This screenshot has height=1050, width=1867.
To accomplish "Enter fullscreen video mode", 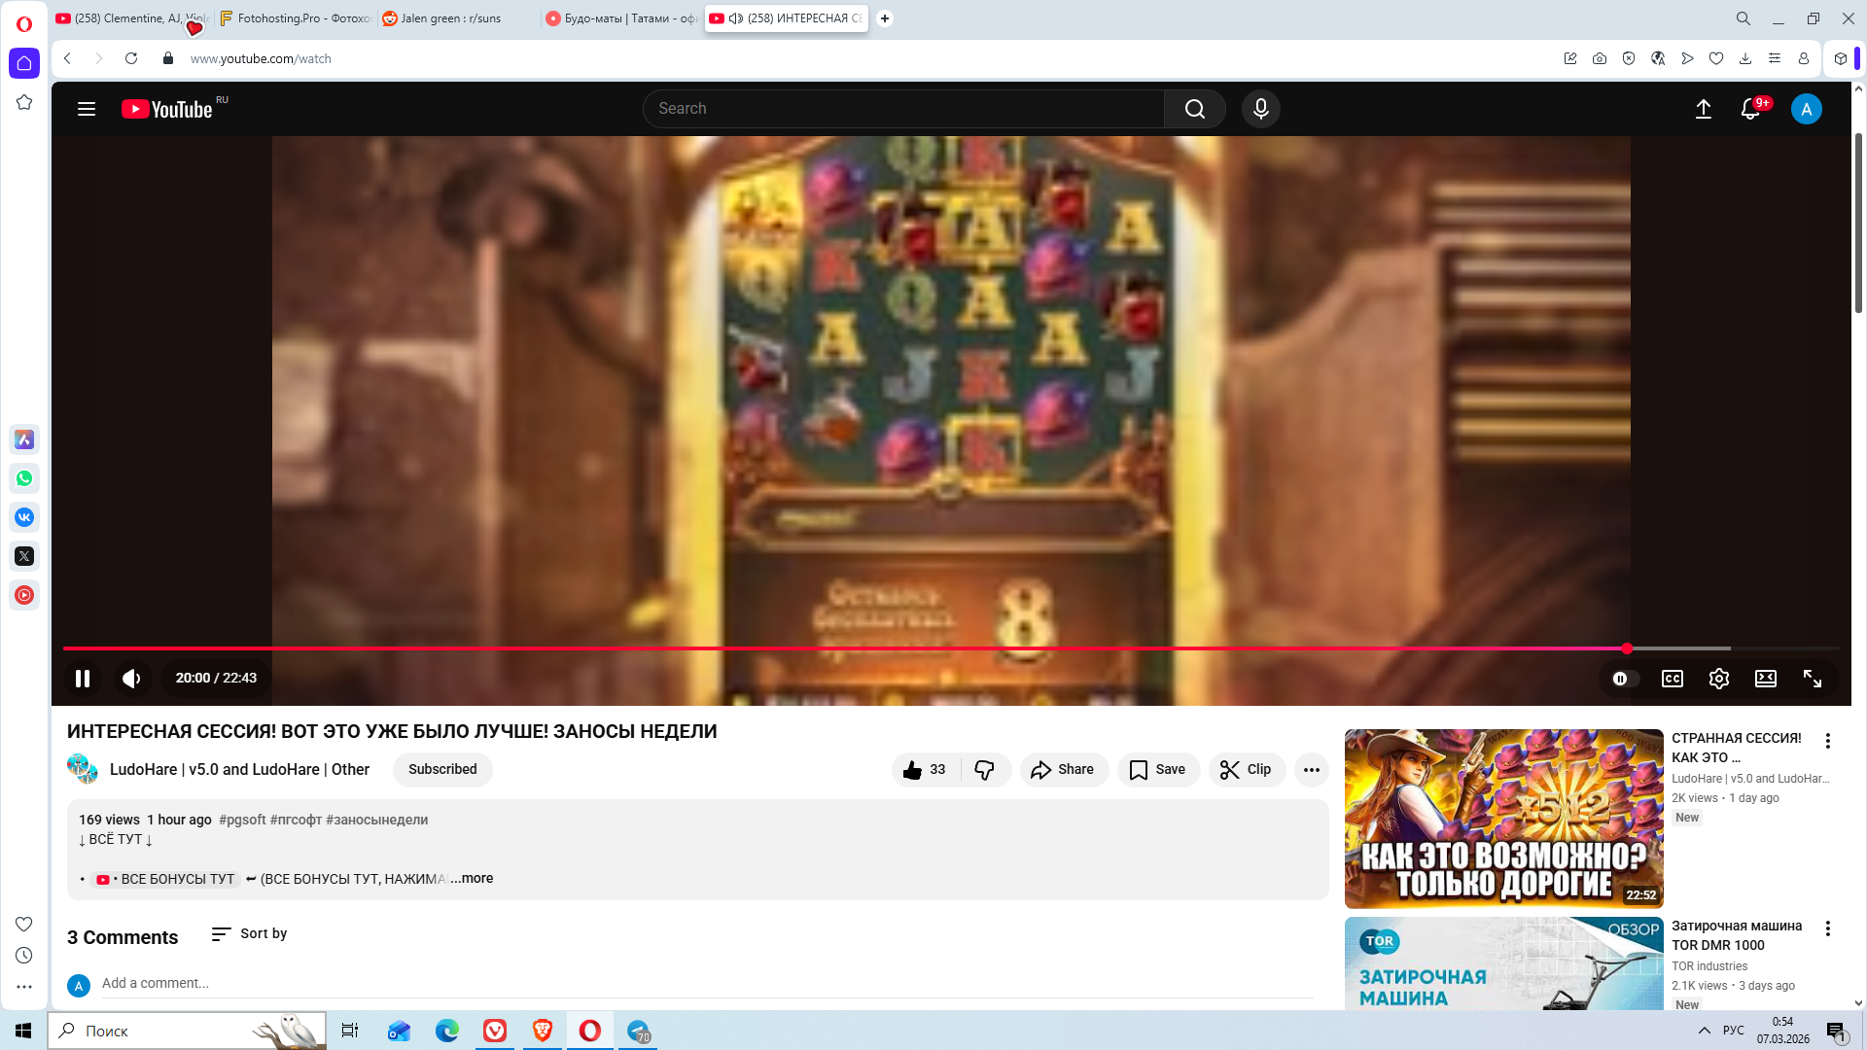I will click(1812, 679).
